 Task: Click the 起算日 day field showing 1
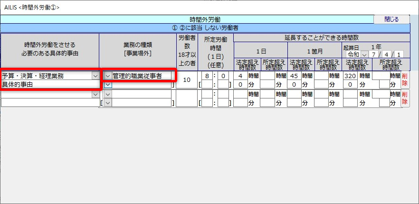(x=399, y=54)
